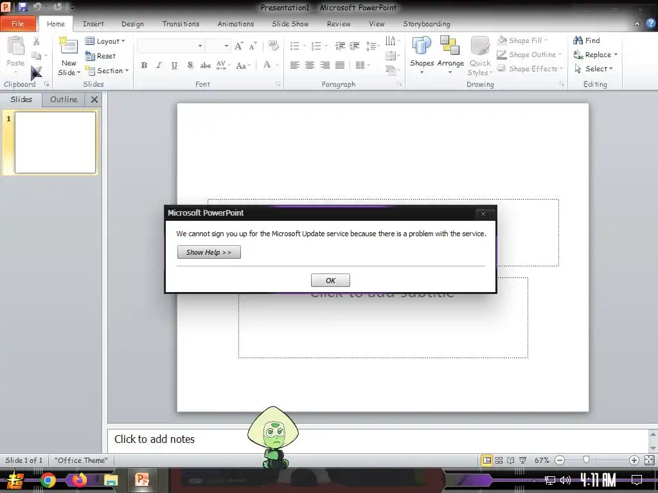Close the Slides/Outline pane

coord(94,99)
